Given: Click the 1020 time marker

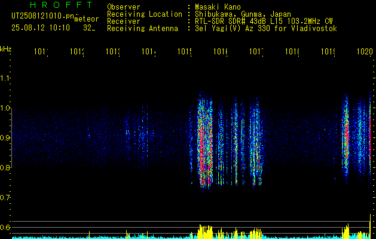Looking at the screenshot, I should (x=365, y=51).
